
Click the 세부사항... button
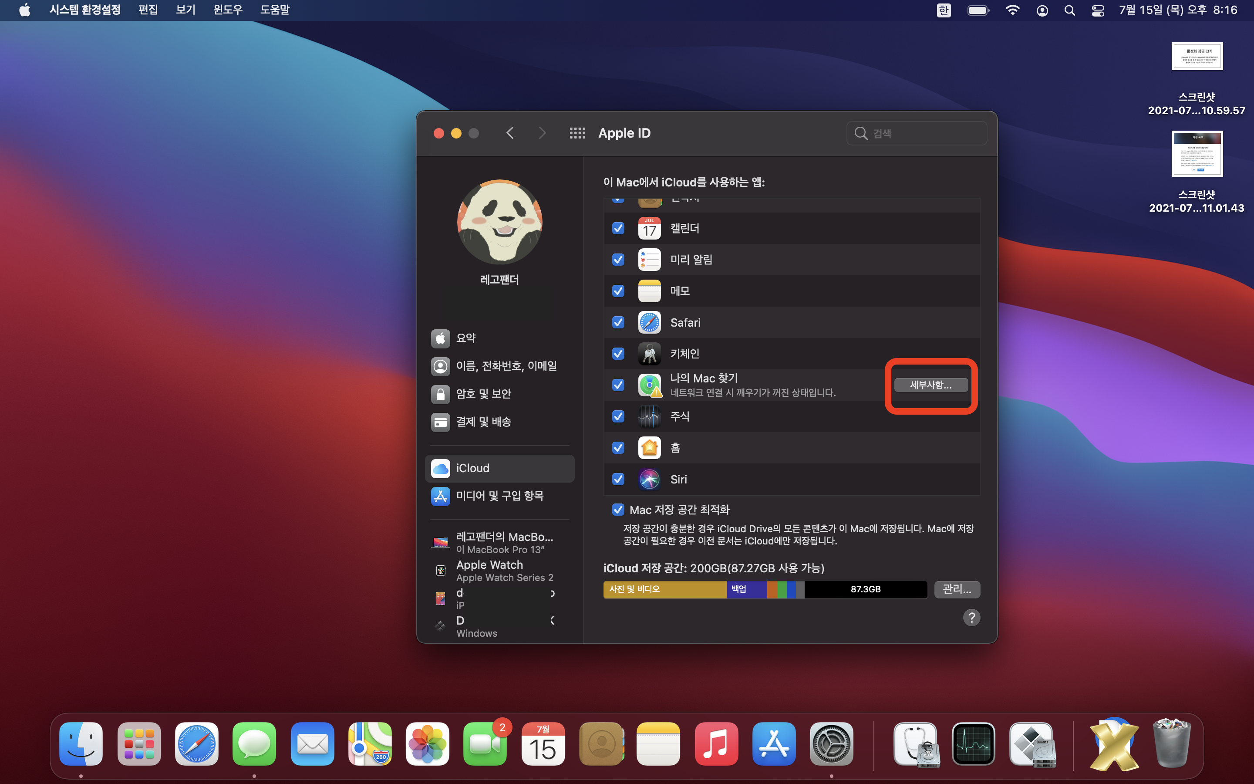[930, 385]
